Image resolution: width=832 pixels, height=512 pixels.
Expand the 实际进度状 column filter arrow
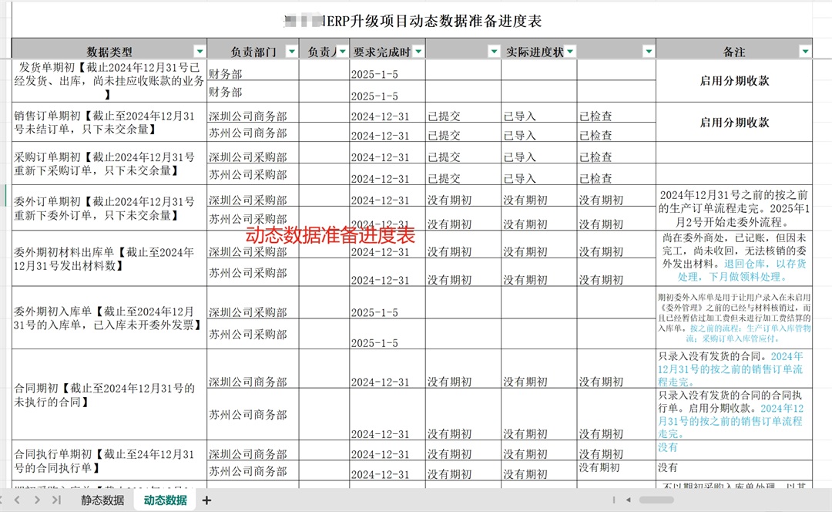[569, 52]
